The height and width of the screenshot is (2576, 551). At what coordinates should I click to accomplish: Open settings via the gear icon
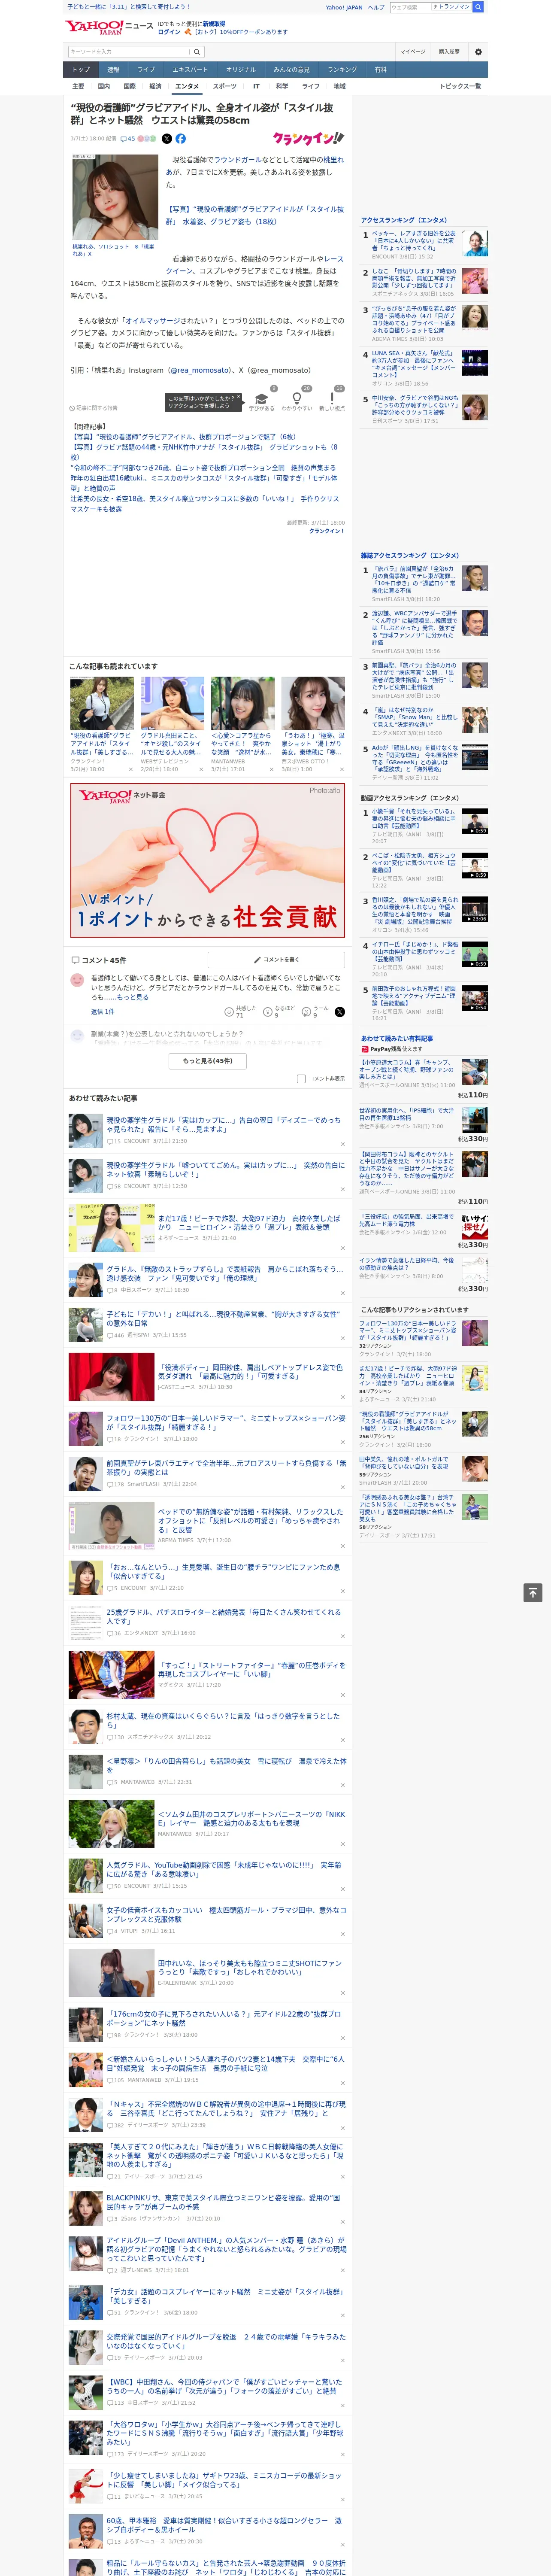[x=477, y=52]
